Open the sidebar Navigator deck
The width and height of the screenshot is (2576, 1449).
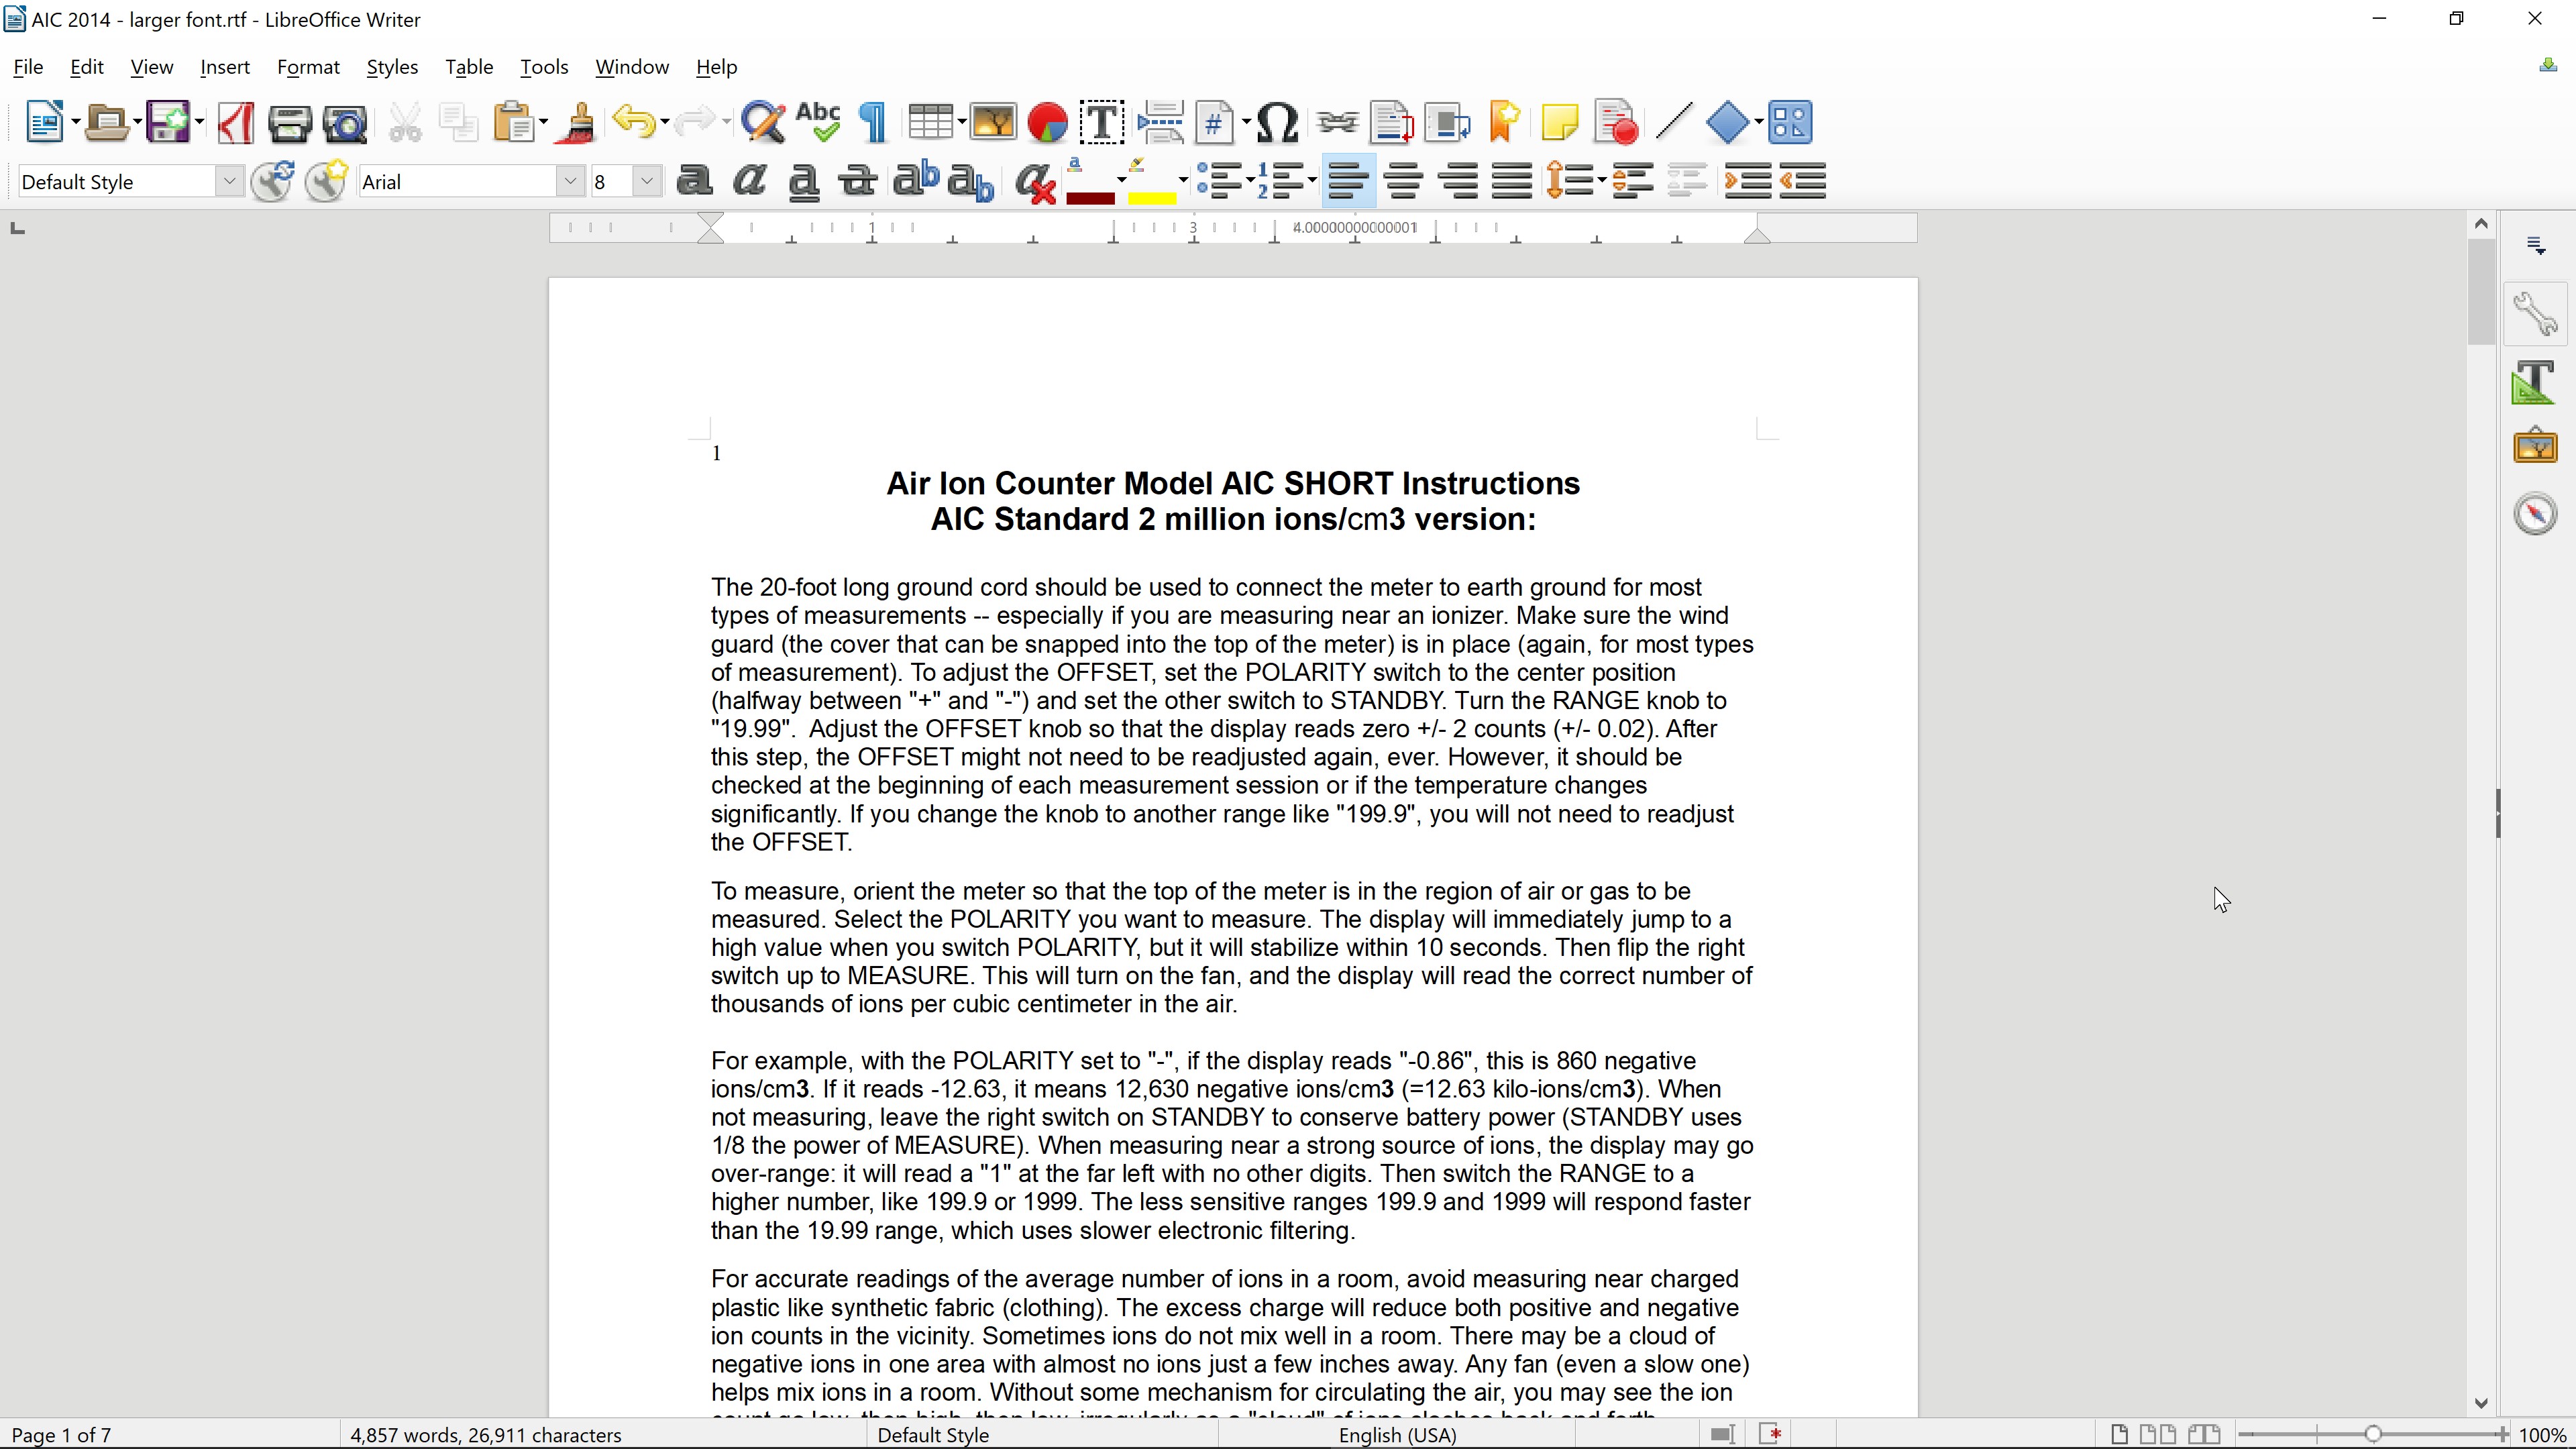(x=2535, y=514)
